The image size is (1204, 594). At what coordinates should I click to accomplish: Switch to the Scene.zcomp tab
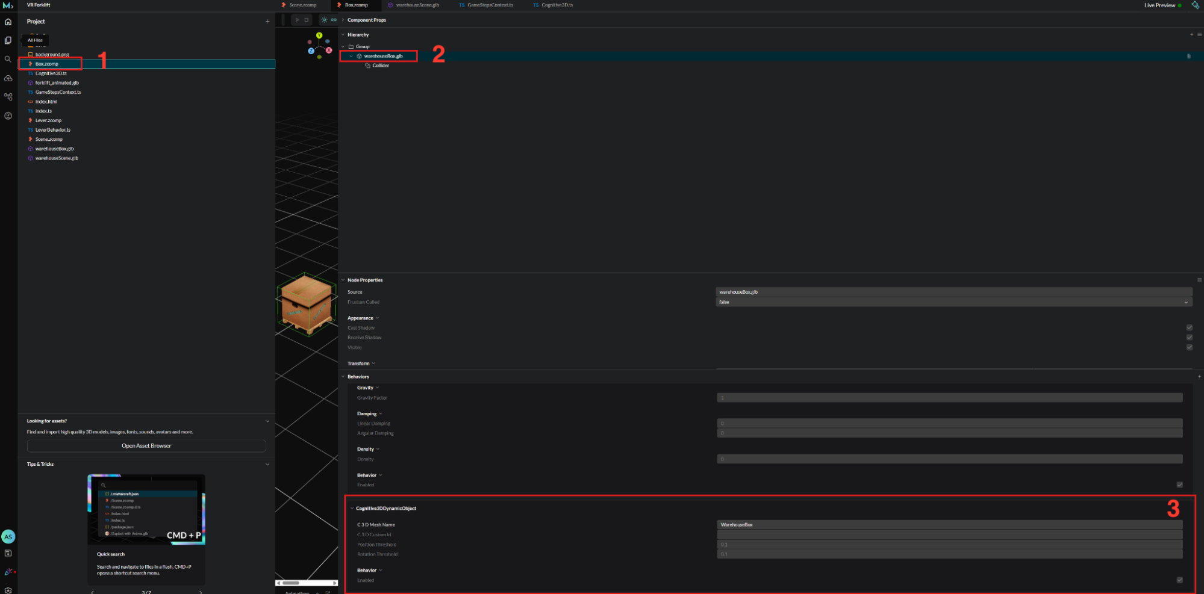pyautogui.click(x=301, y=5)
